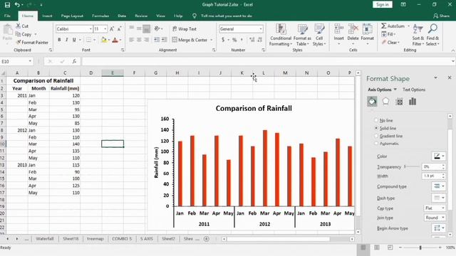Apply Percent Style format
Viewport: 456px width, 256px height.
point(234,40)
